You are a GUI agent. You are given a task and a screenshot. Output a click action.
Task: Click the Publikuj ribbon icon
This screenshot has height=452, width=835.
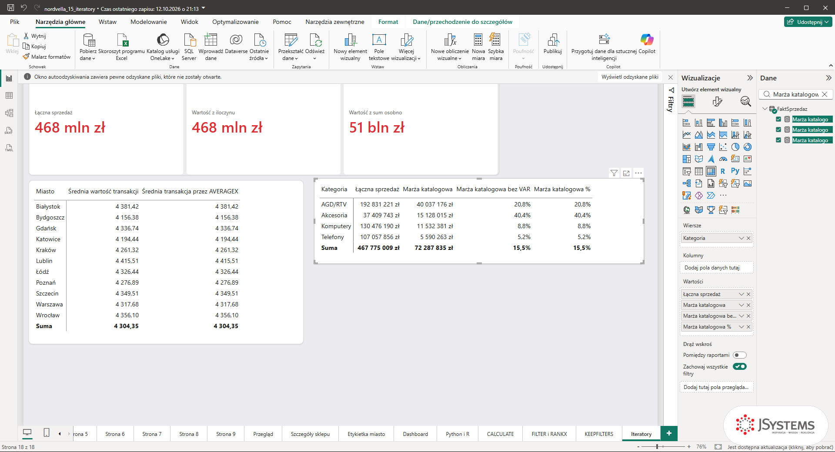[553, 43]
